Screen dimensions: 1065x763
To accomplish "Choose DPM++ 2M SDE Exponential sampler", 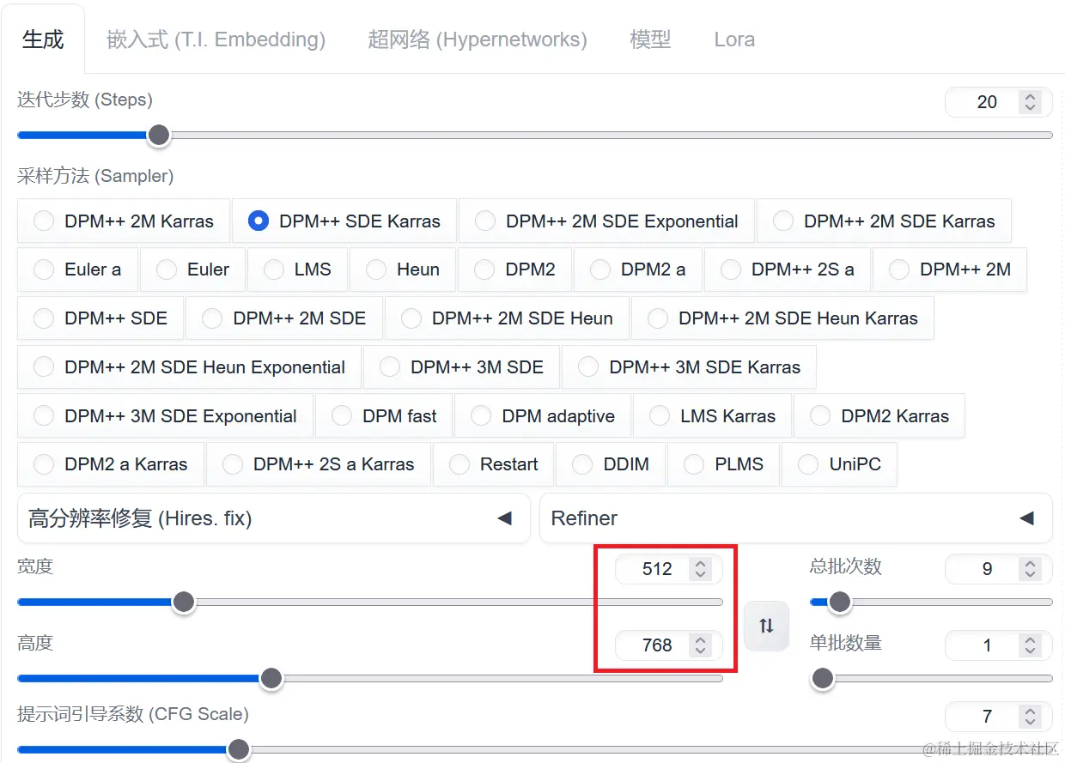I will coord(607,221).
